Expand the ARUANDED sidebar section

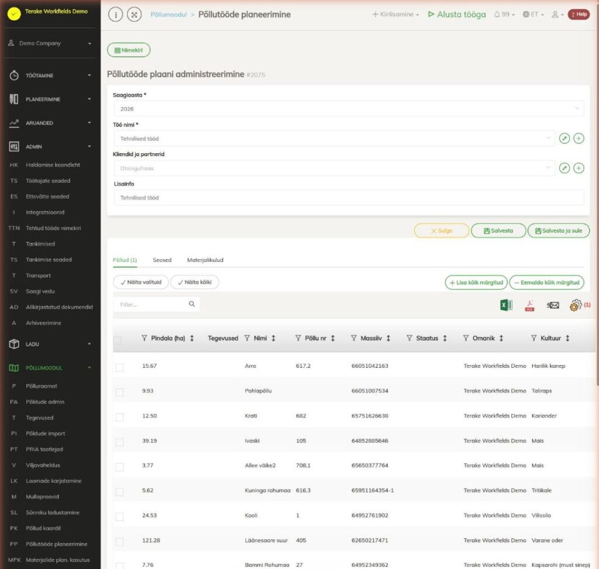[50, 123]
